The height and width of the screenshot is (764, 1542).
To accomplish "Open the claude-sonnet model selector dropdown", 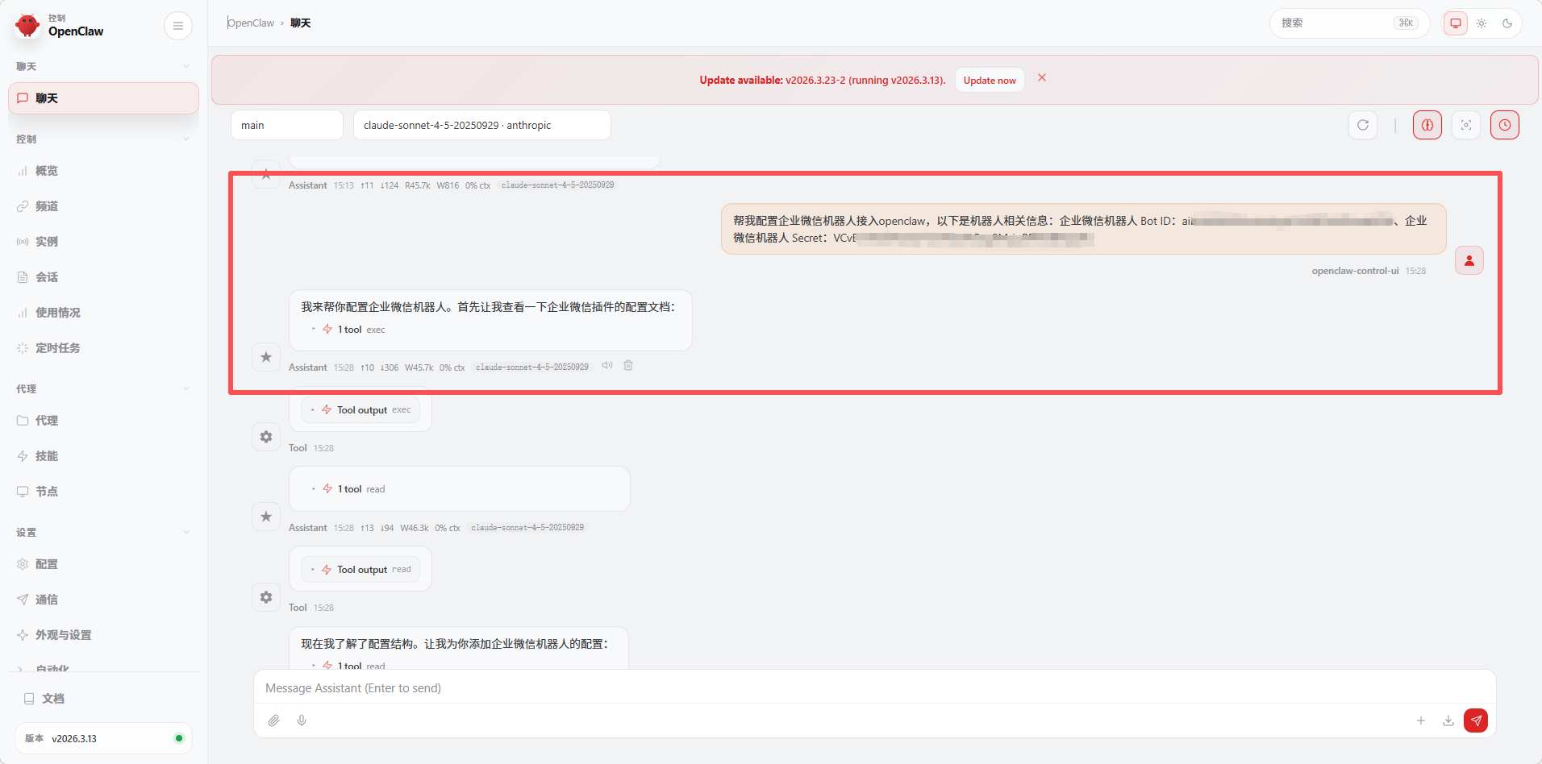I will click(x=481, y=125).
